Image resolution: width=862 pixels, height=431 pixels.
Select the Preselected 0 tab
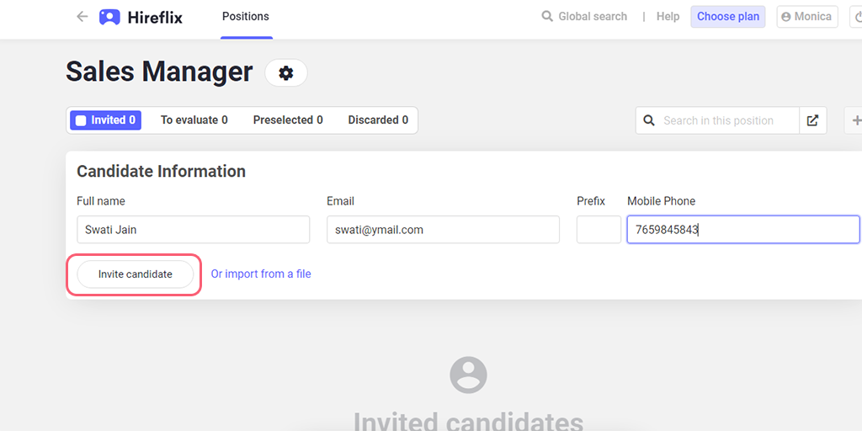tap(288, 120)
